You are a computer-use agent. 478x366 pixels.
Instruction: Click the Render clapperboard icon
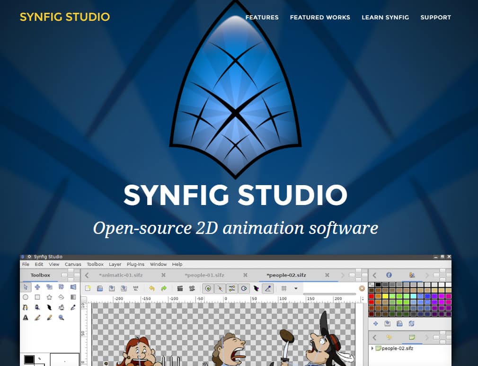click(180, 288)
